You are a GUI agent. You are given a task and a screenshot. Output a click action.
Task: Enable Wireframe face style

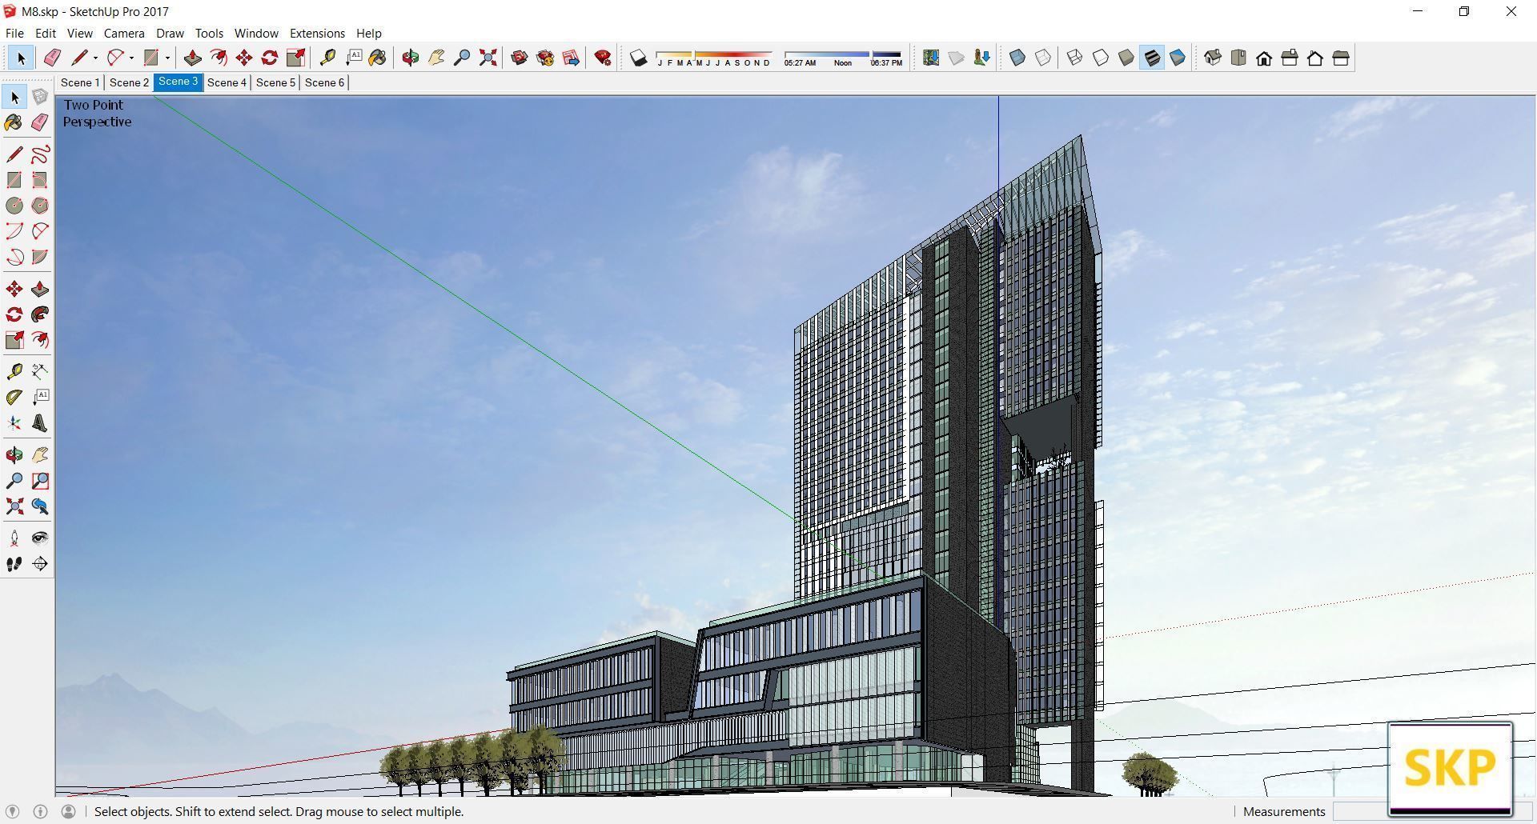pos(1075,58)
